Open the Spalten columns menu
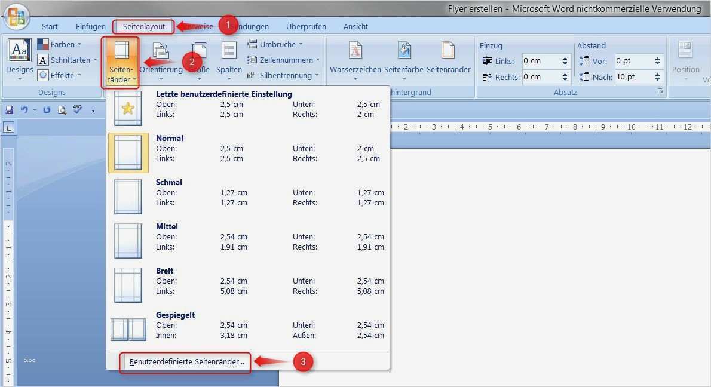The width and height of the screenshot is (711, 387). coord(229,61)
